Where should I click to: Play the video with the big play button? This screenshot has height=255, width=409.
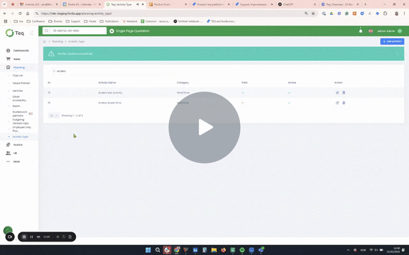[204, 127]
